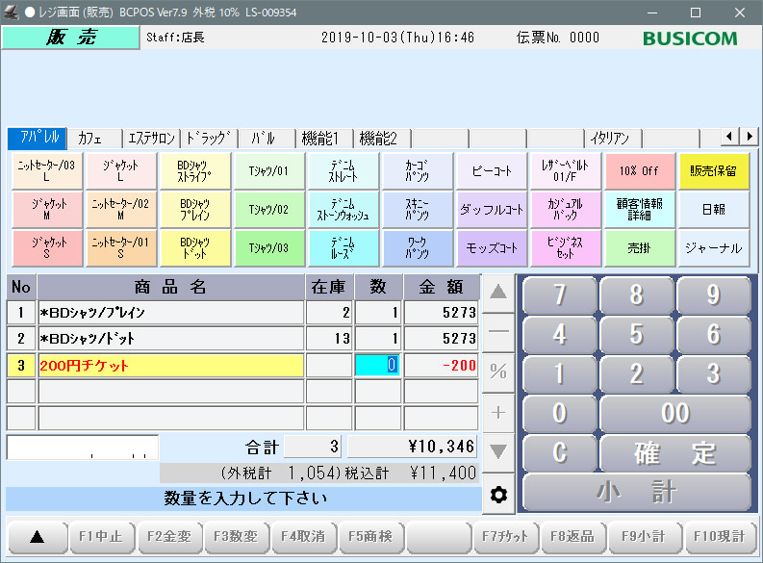Select row 1 *BDシャツ/プレイン item
The image size is (763, 563).
click(x=170, y=313)
